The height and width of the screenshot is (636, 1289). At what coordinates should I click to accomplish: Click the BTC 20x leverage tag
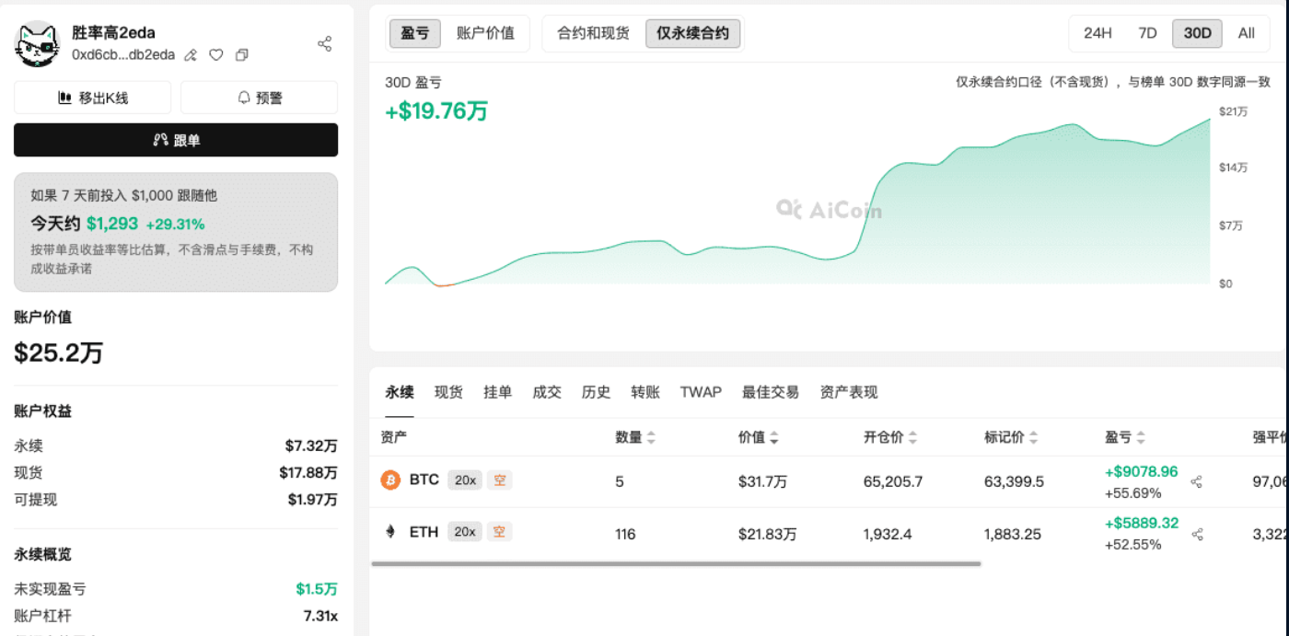tap(464, 480)
